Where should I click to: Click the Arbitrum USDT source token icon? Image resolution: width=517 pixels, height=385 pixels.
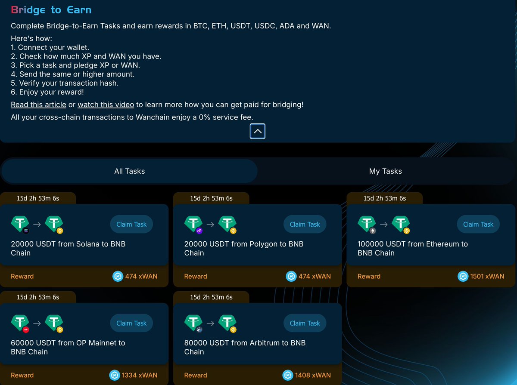tap(193, 323)
